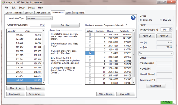Click the Read Output button
Viewport: 178px width, 105px height.
click(x=156, y=86)
